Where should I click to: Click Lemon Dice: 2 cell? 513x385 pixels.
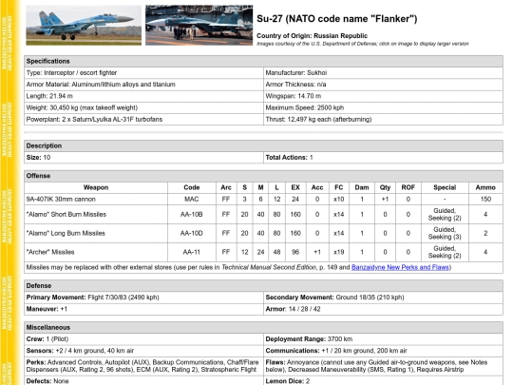383,381
